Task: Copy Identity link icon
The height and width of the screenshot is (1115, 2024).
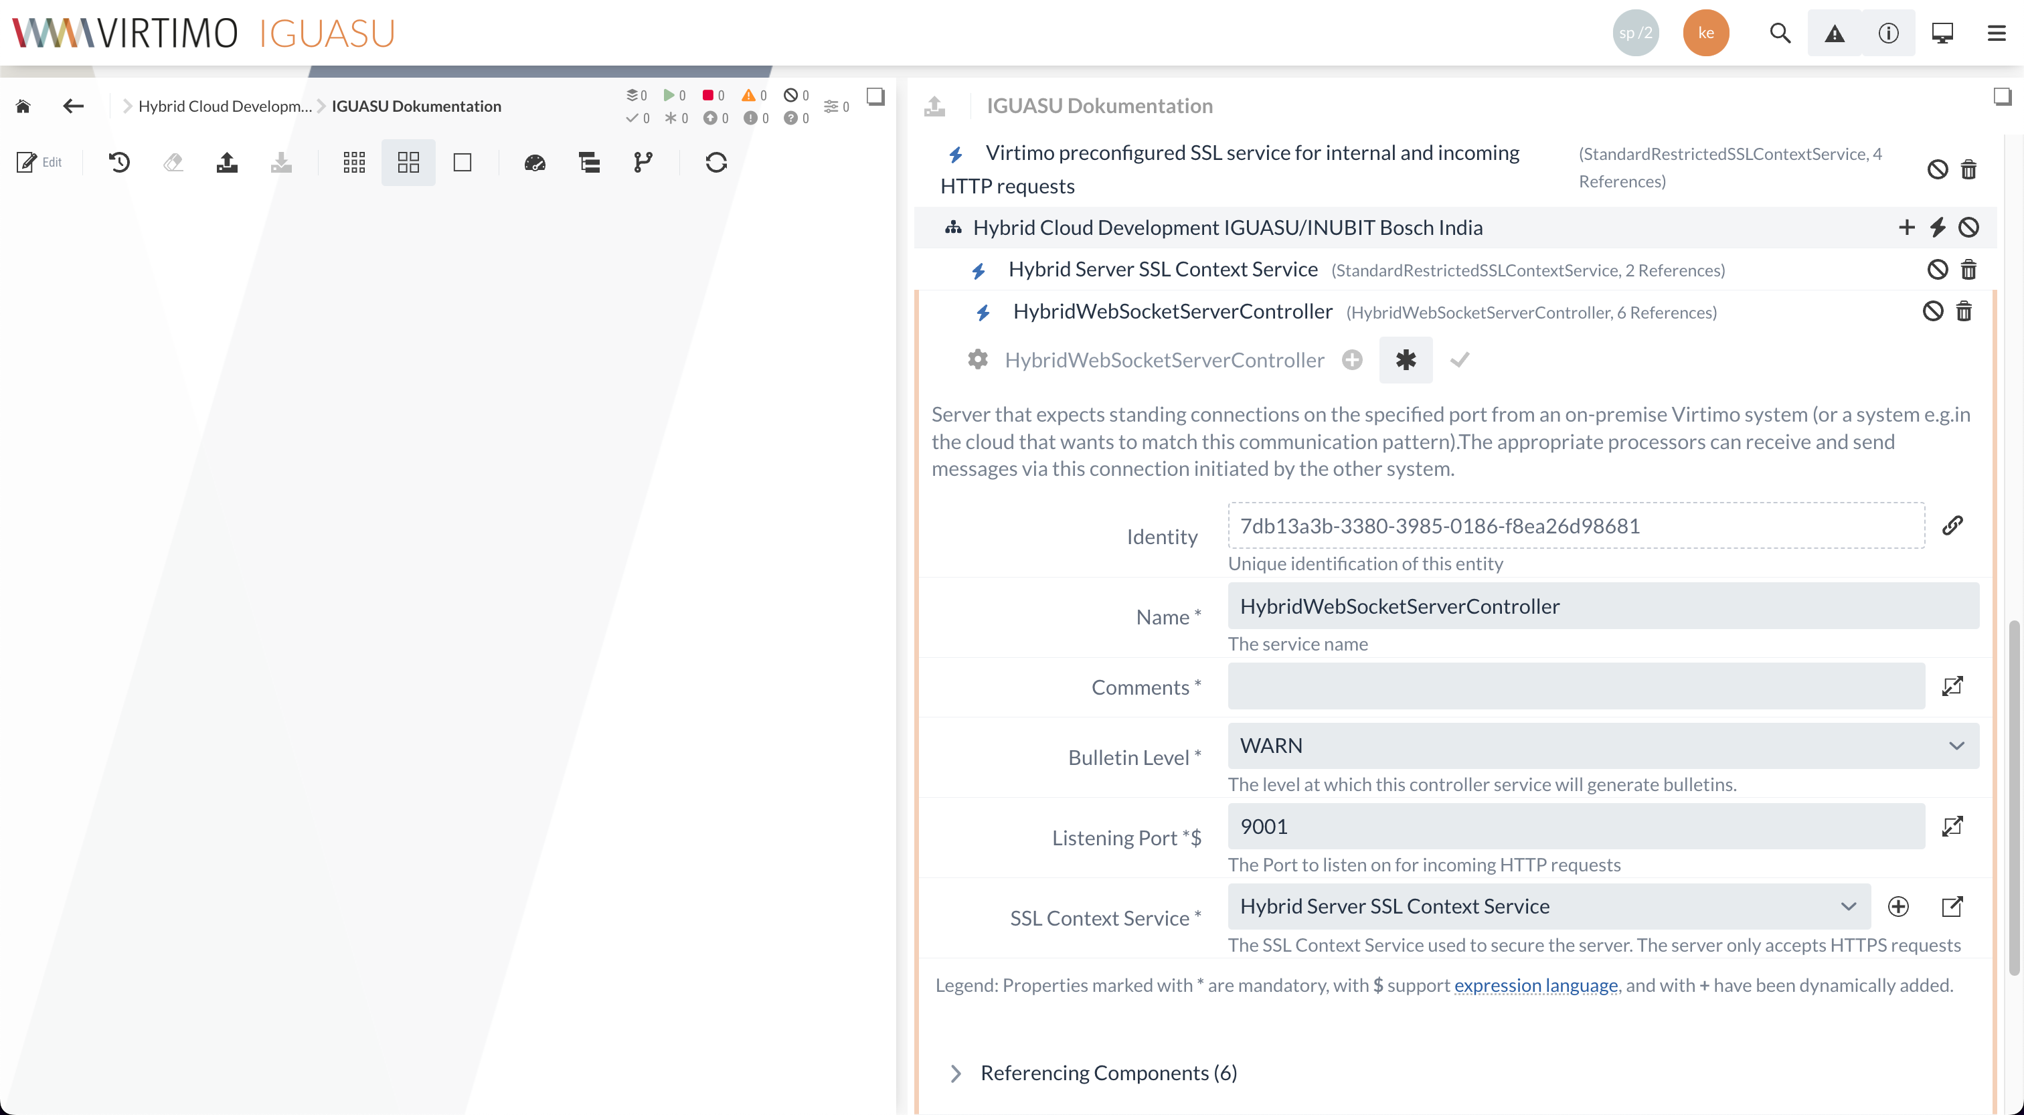Action: click(1952, 525)
